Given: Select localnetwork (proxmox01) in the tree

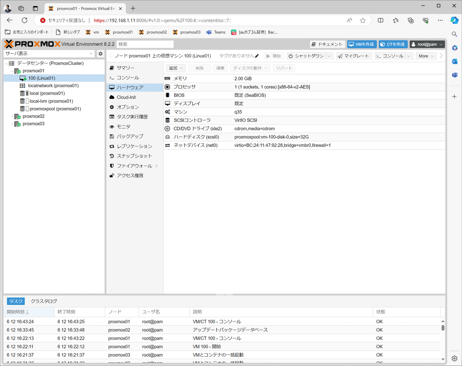Looking at the screenshot, I should (54, 86).
